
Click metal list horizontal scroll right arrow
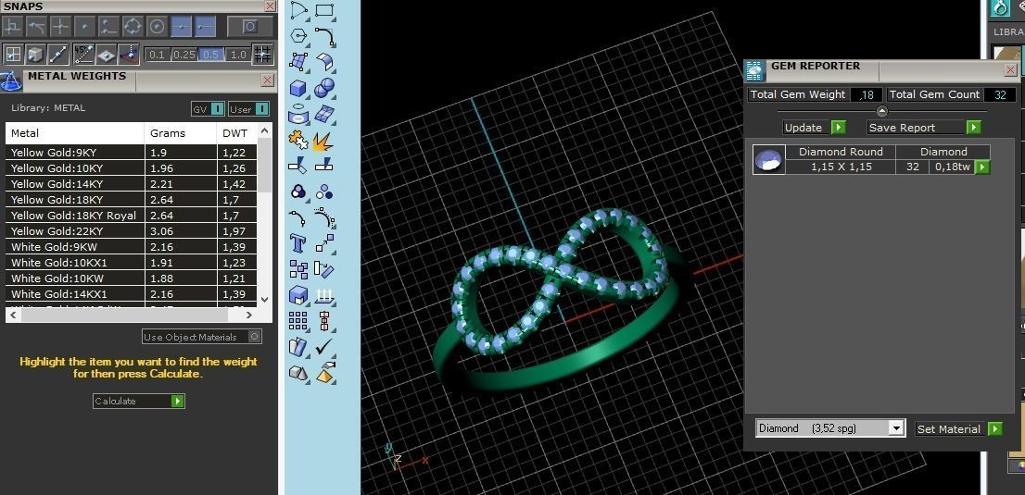click(x=249, y=315)
